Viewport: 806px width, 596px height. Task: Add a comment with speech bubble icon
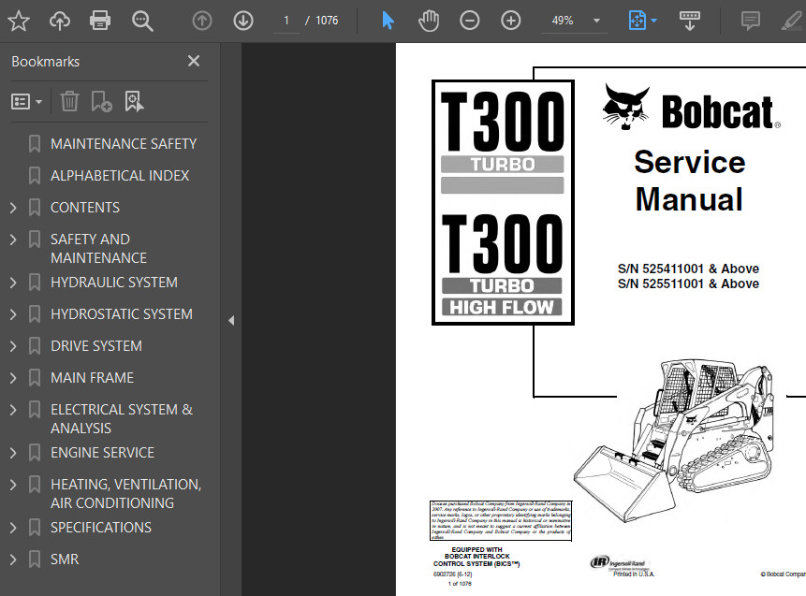tap(751, 21)
